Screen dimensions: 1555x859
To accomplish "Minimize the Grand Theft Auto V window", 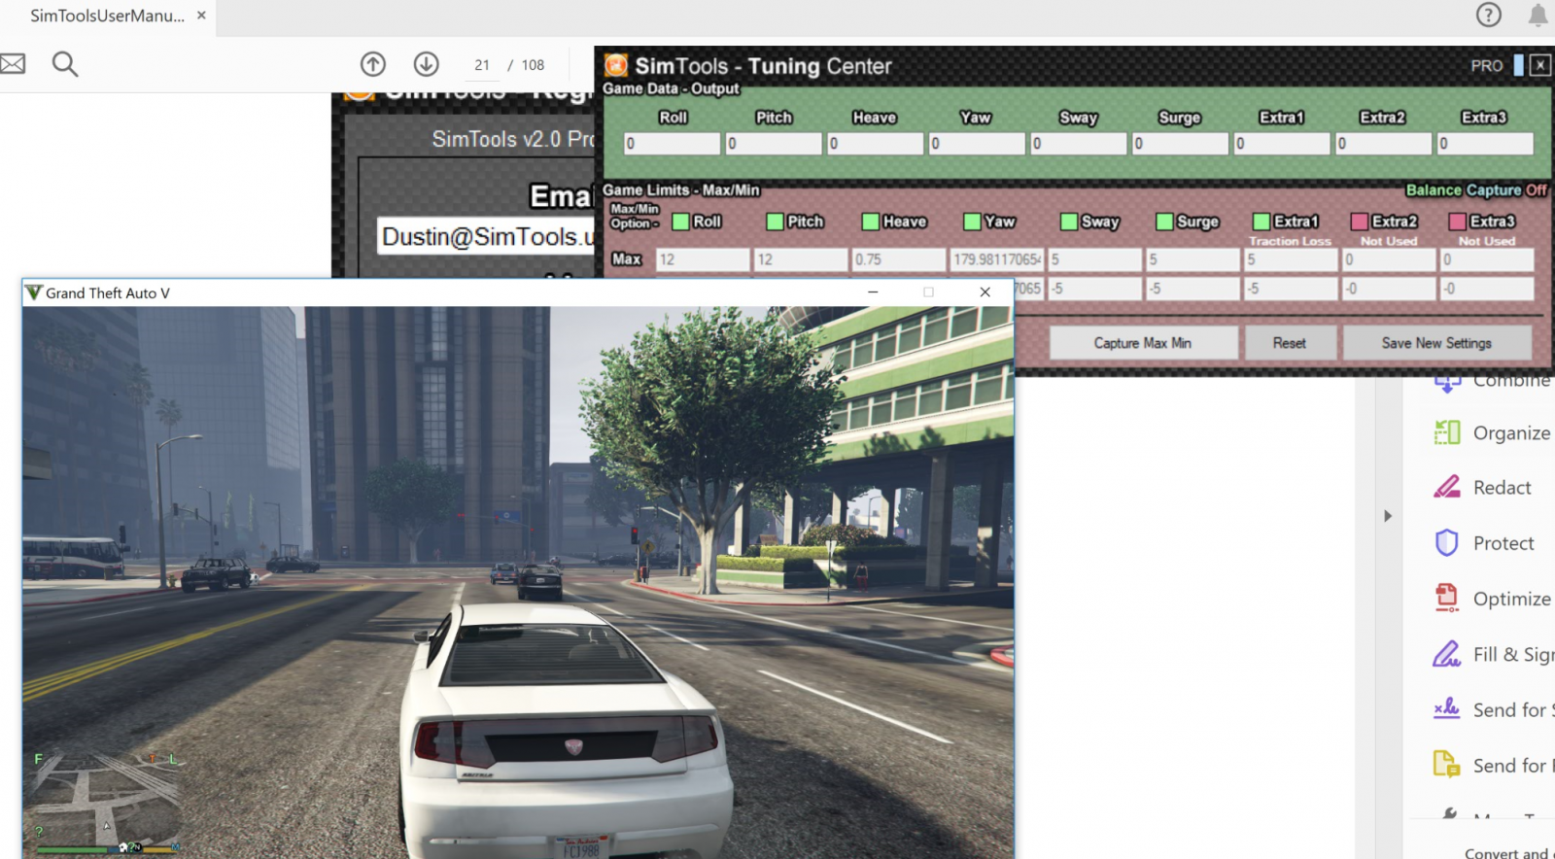I will 873,292.
